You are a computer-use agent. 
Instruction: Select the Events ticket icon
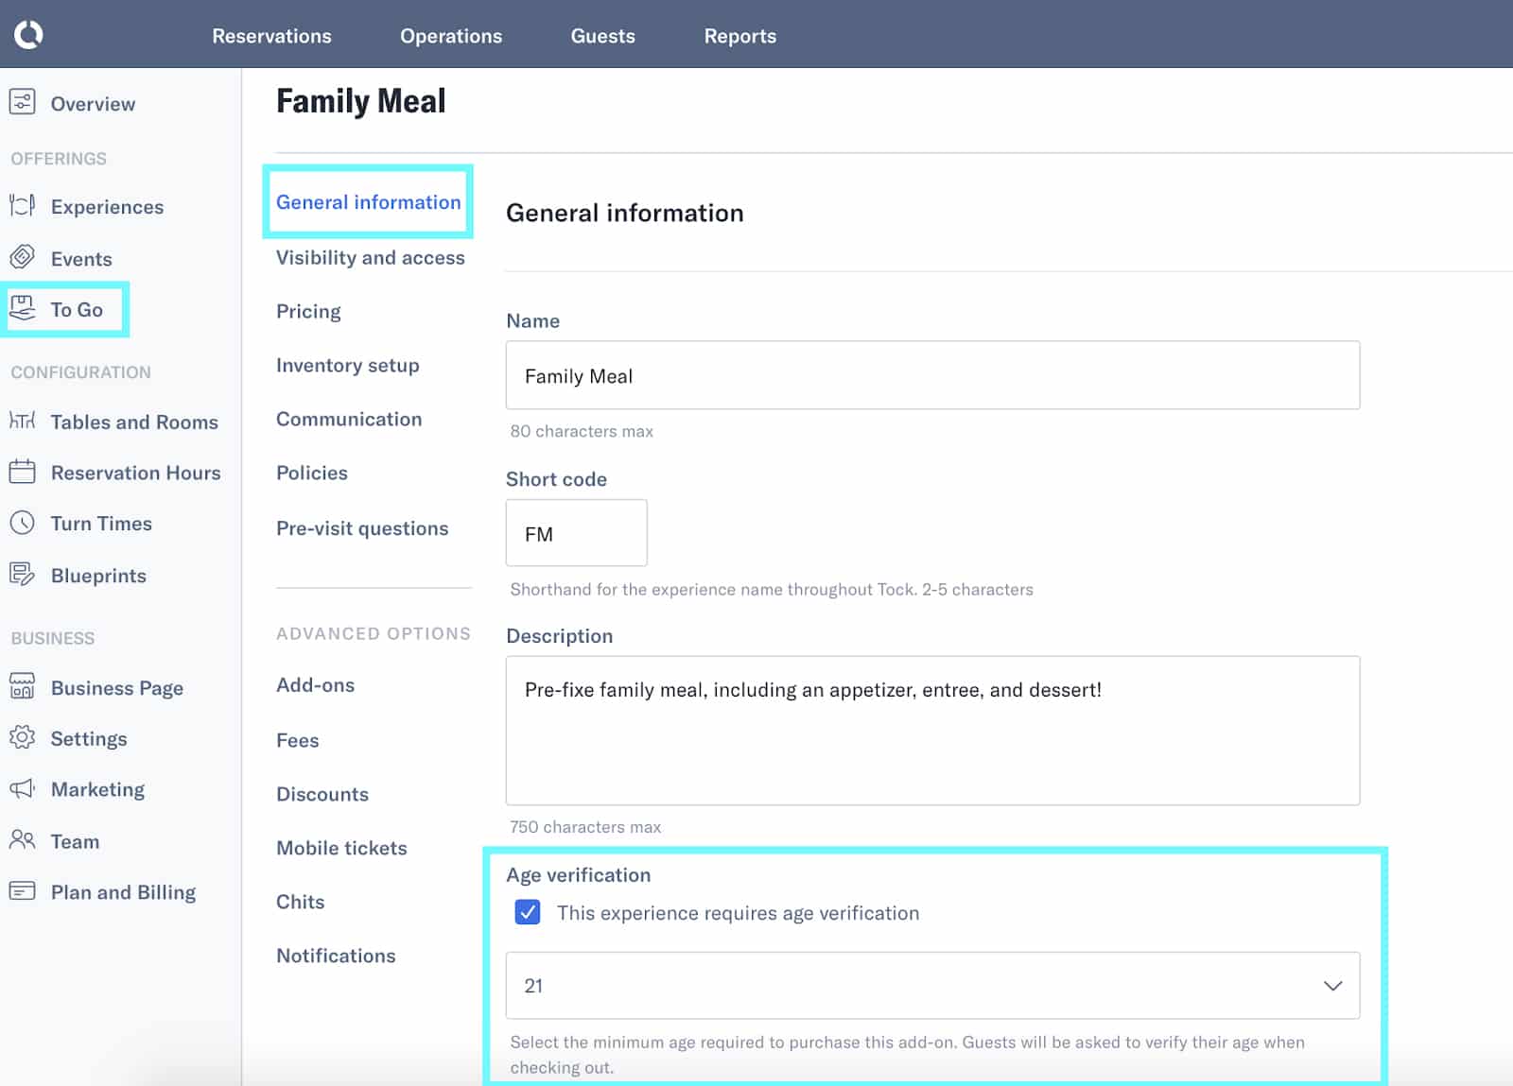click(x=23, y=257)
